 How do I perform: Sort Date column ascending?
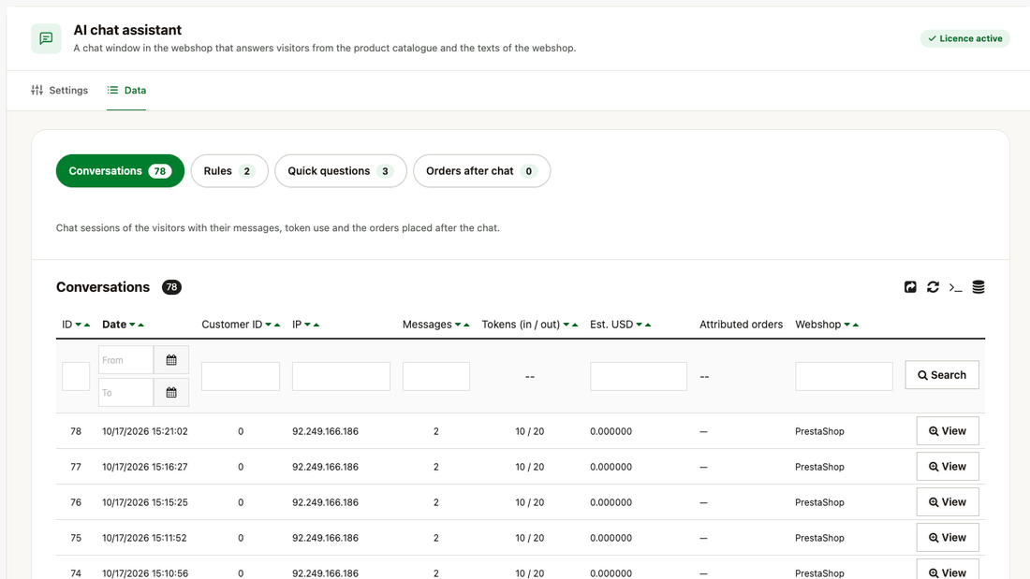coord(140,325)
